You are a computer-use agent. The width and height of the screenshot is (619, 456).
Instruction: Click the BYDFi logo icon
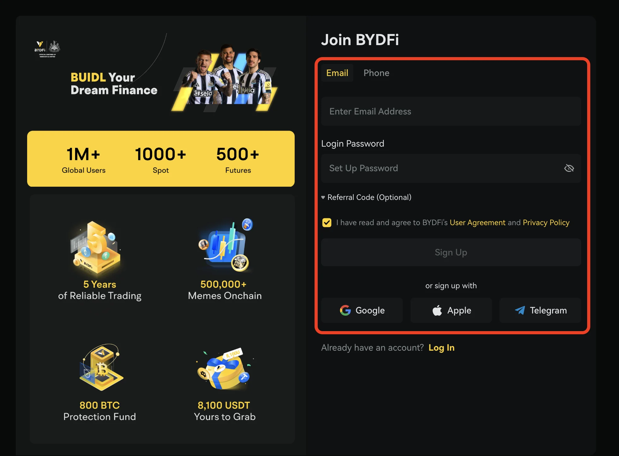pyautogui.click(x=40, y=46)
